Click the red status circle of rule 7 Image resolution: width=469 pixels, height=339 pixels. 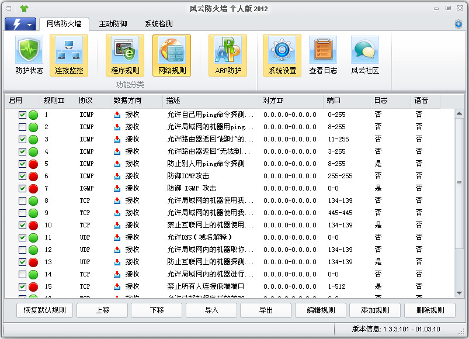coord(33,189)
